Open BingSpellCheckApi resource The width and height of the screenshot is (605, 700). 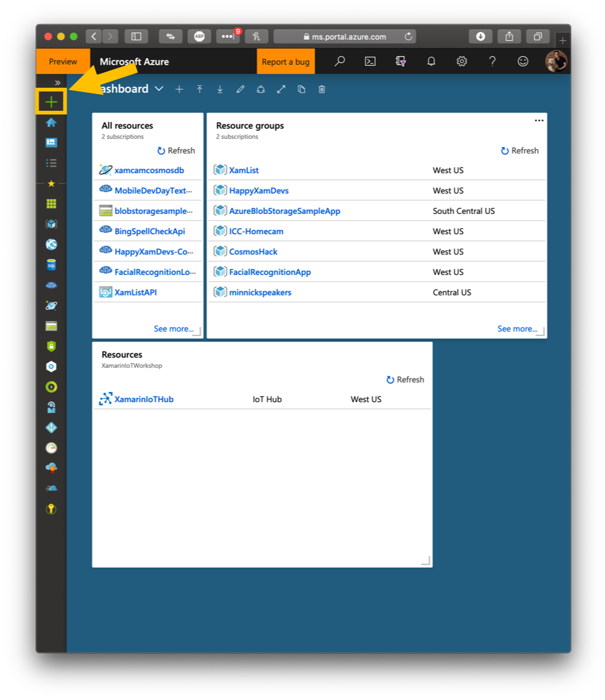(149, 231)
